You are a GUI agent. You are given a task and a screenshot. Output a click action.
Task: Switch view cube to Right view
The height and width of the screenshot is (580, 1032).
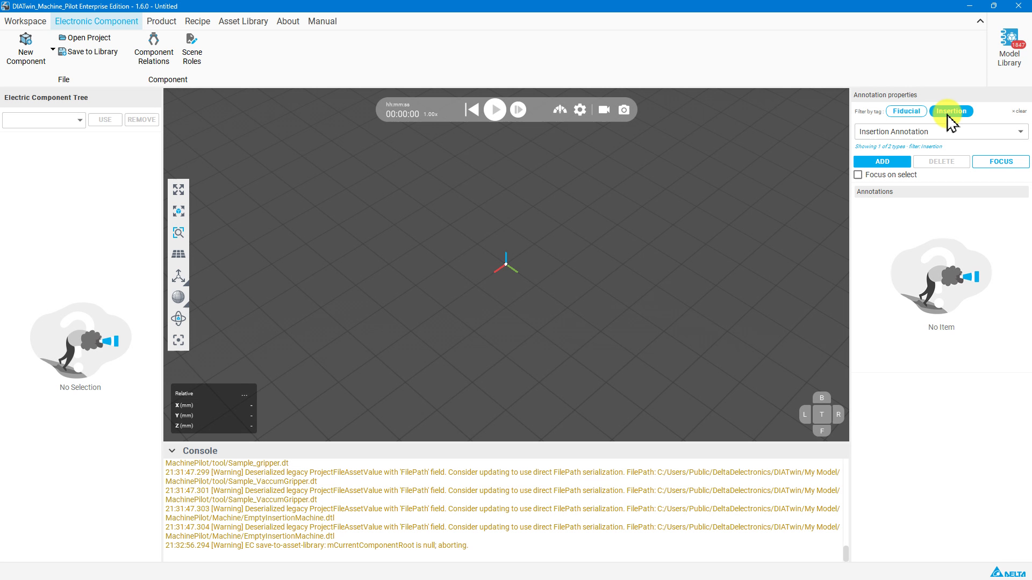point(838,415)
